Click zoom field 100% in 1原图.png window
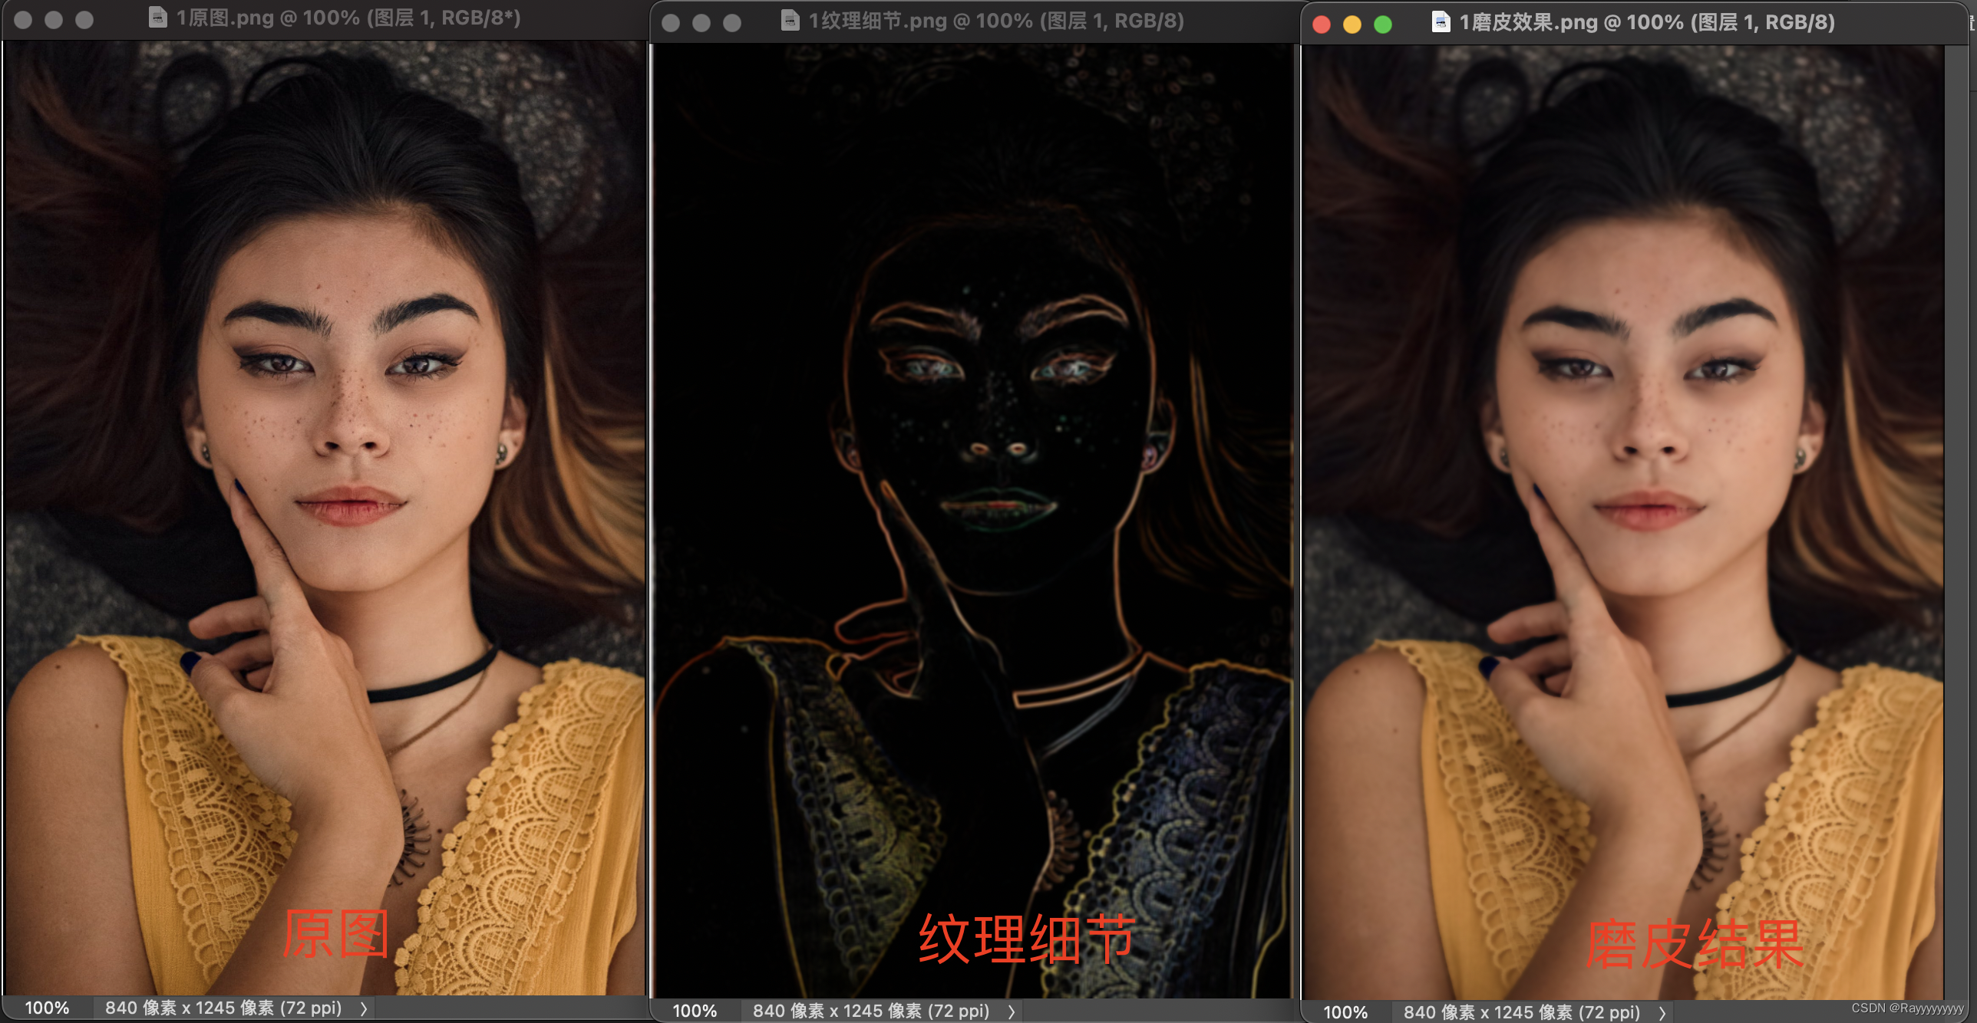1977x1023 pixels. point(48,1008)
